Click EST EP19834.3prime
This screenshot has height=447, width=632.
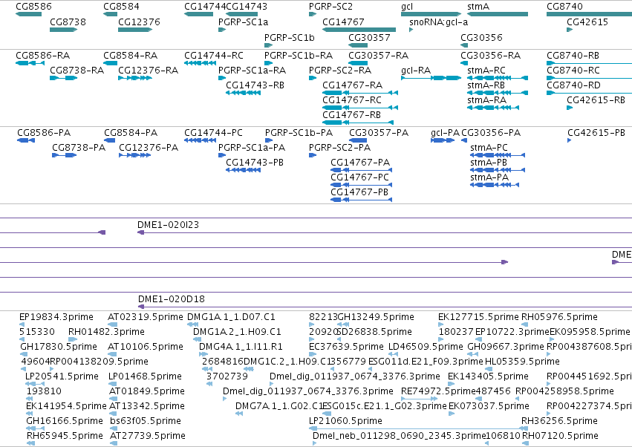click(x=22, y=324)
